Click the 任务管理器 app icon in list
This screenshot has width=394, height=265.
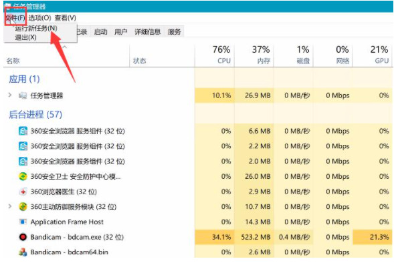[x=23, y=95]
